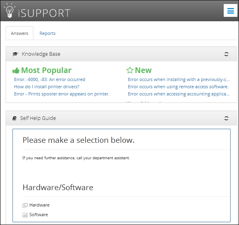Click the Software chart icon
This screenshot has width=239, height=225.
click(25, 215)
